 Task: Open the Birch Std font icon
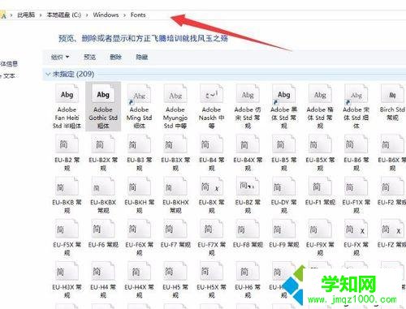pyautogui.click(x=392, y=94)
